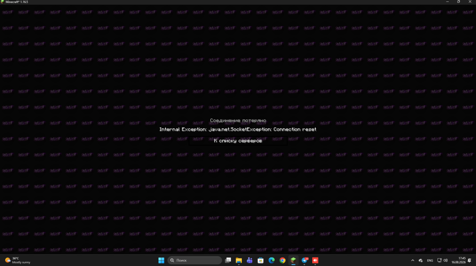Open Microsoft Store from the taskbar

pos(260,260)
